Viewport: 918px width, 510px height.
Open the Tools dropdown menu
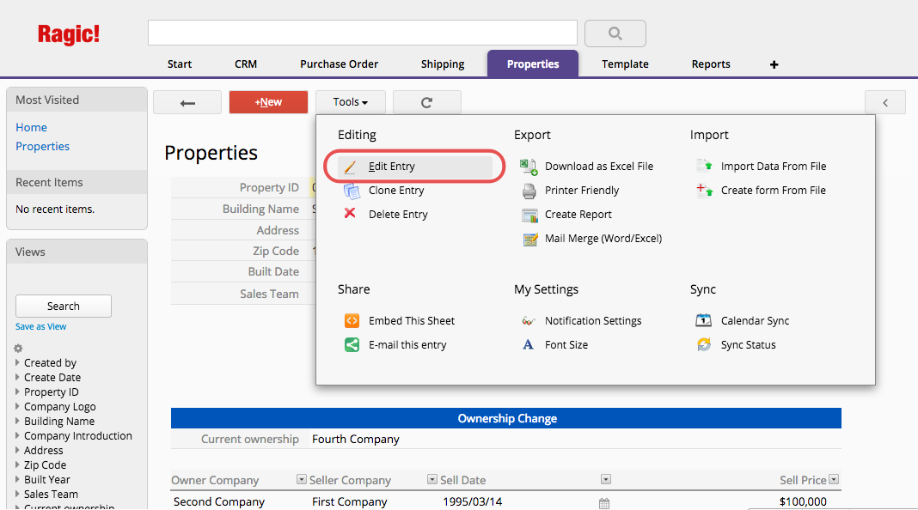point(350,102)
